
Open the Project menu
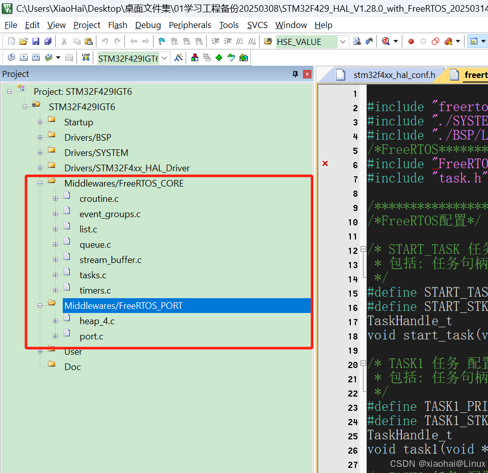tap(87, 25)
